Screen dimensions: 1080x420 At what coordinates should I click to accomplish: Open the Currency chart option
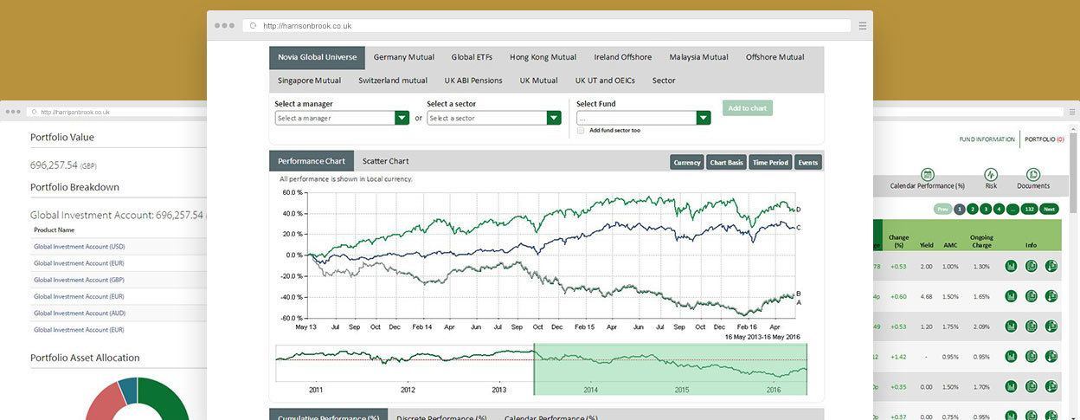687,162
